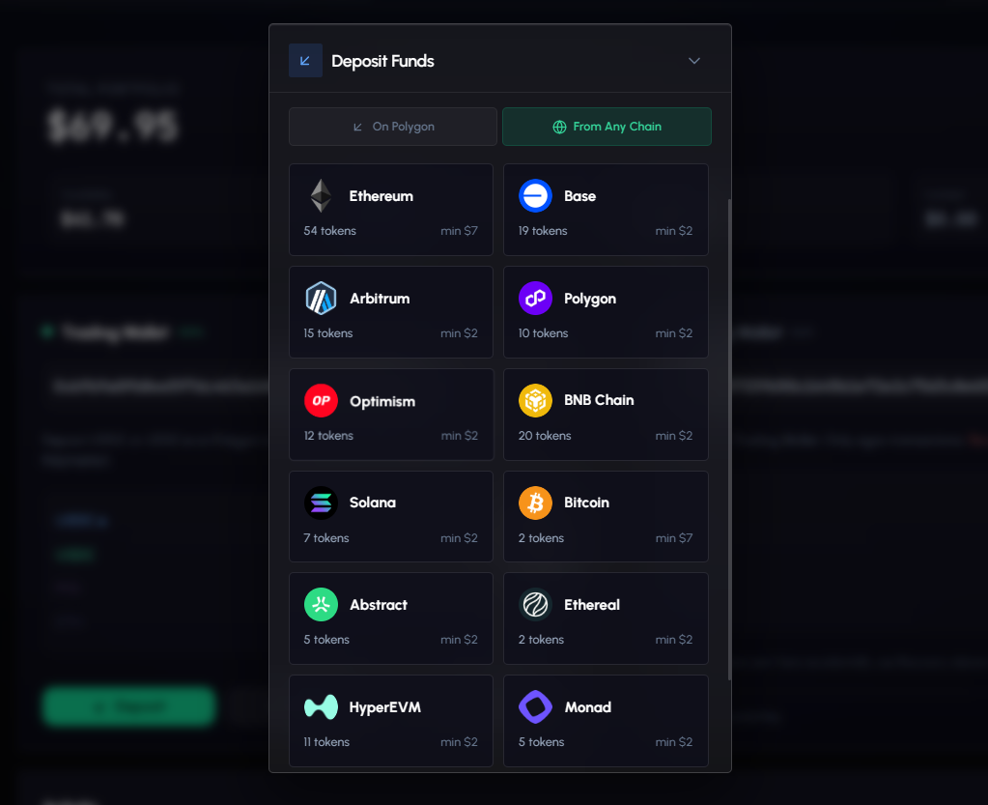Click the purple Polygon chain icon

coord(535,299)
